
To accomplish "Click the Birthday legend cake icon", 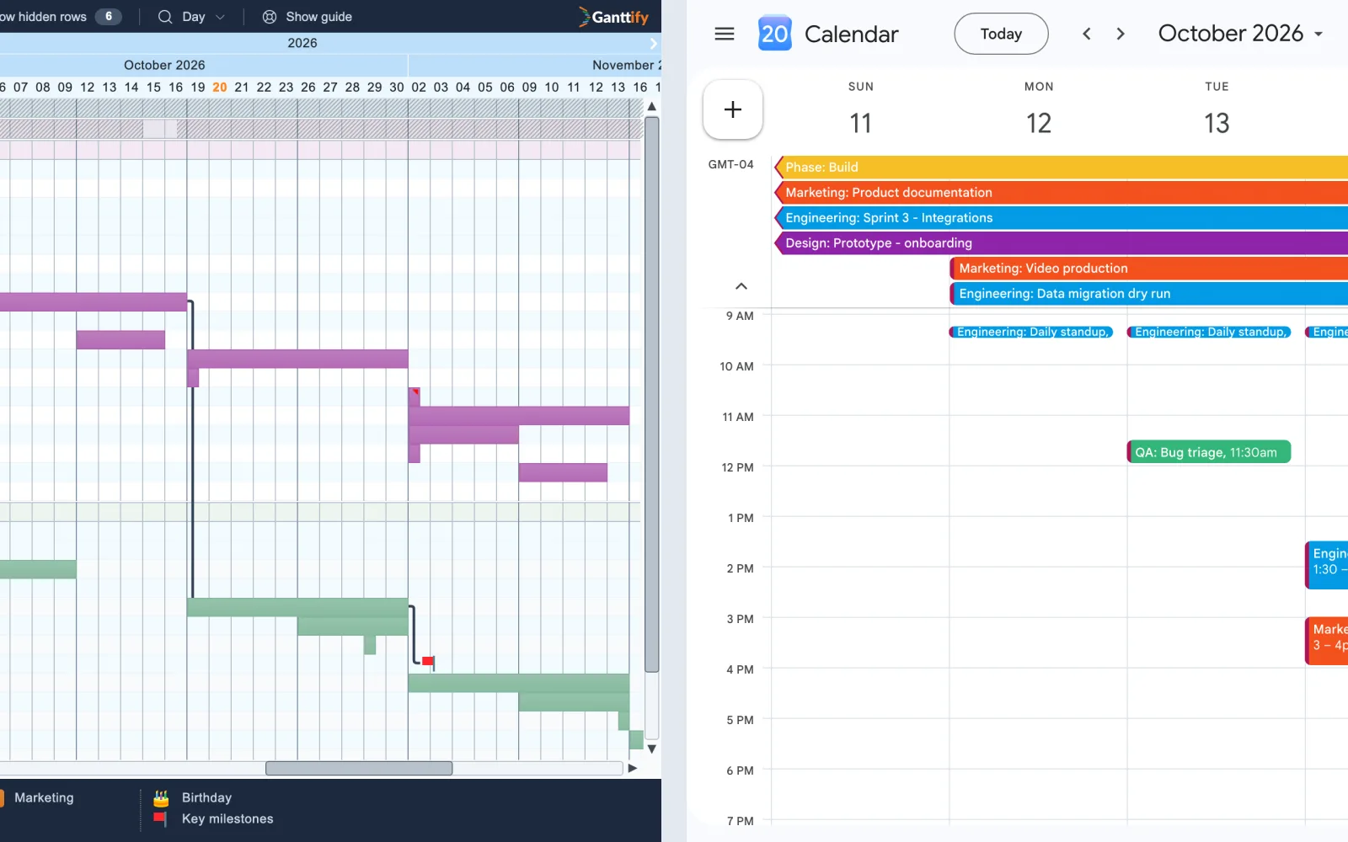I will (161, 798).
